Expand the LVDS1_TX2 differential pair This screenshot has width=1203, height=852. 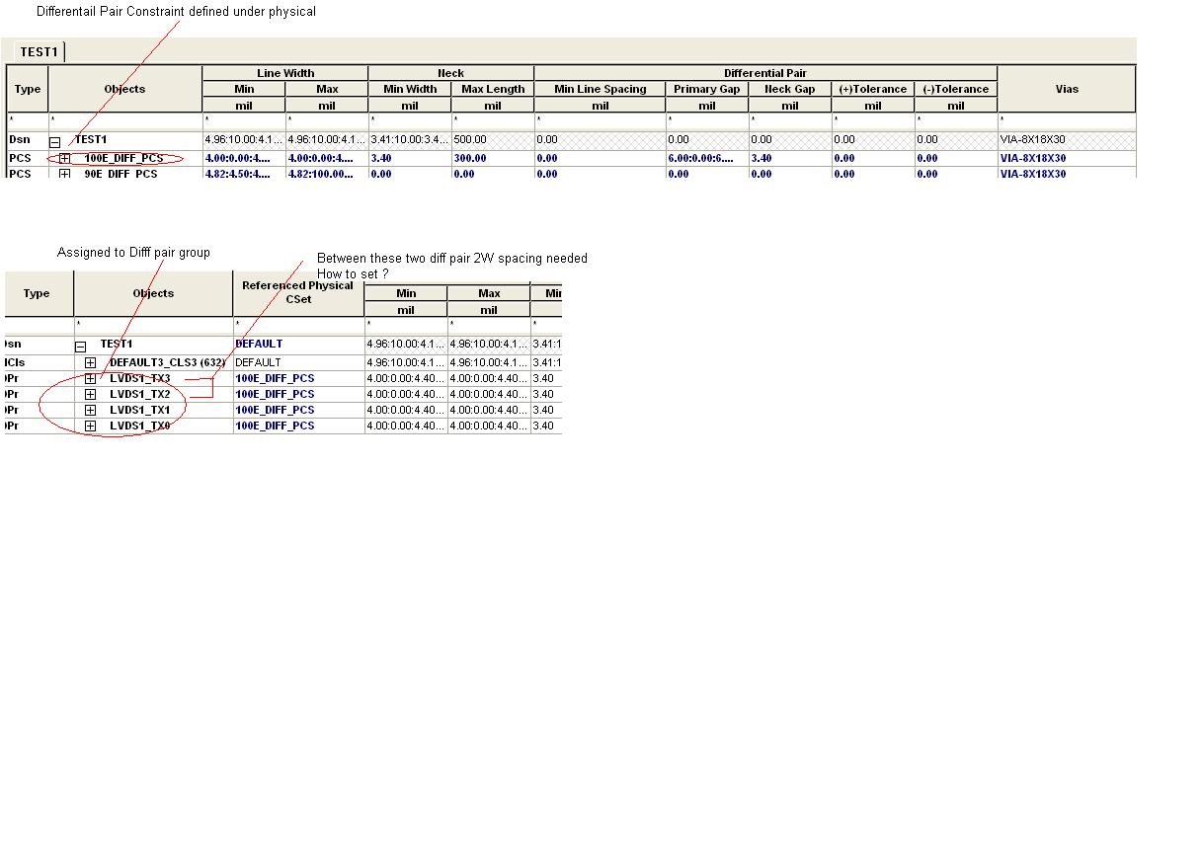click(91, 394)
